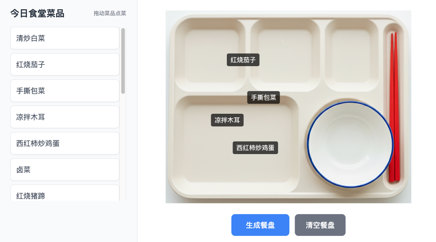436x242 pixels.
Task: Select the 清炒白菜 dish item
Action: click(x=65, y=38)
